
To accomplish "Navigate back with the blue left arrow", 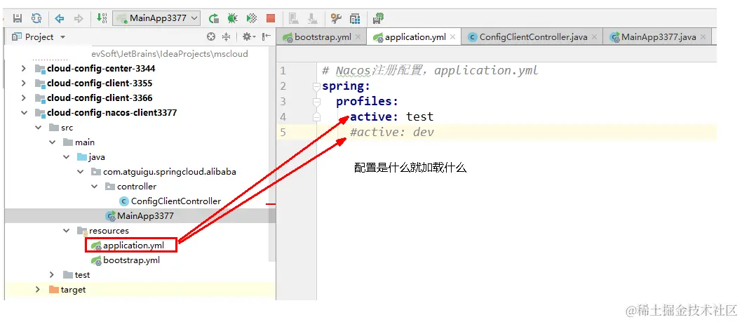I will [x=59, y=18].
